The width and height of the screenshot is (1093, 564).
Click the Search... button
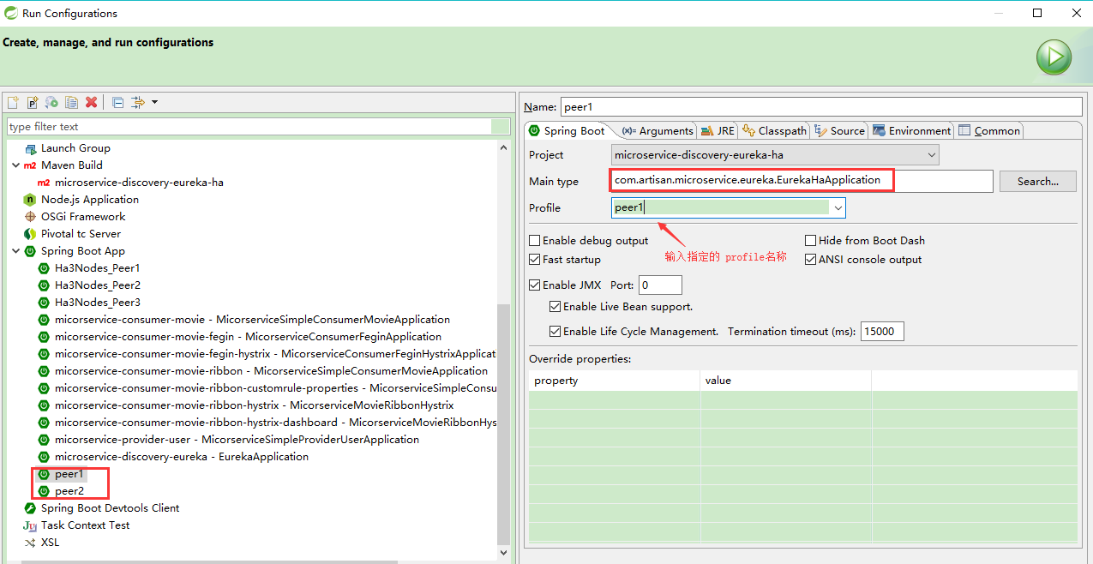1038,181
